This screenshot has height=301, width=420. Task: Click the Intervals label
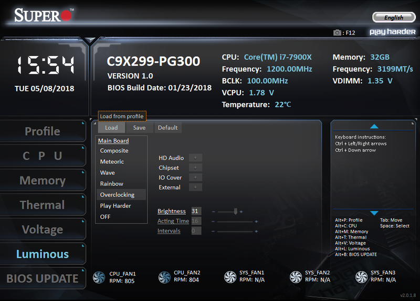click(169, 231)
